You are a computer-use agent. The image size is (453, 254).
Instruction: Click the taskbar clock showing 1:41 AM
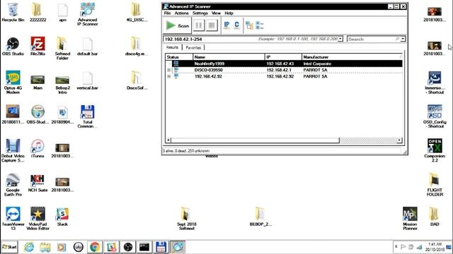pos(435,247)
